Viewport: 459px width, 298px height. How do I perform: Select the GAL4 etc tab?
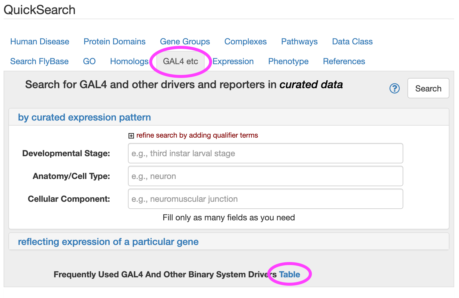(180, 61)
